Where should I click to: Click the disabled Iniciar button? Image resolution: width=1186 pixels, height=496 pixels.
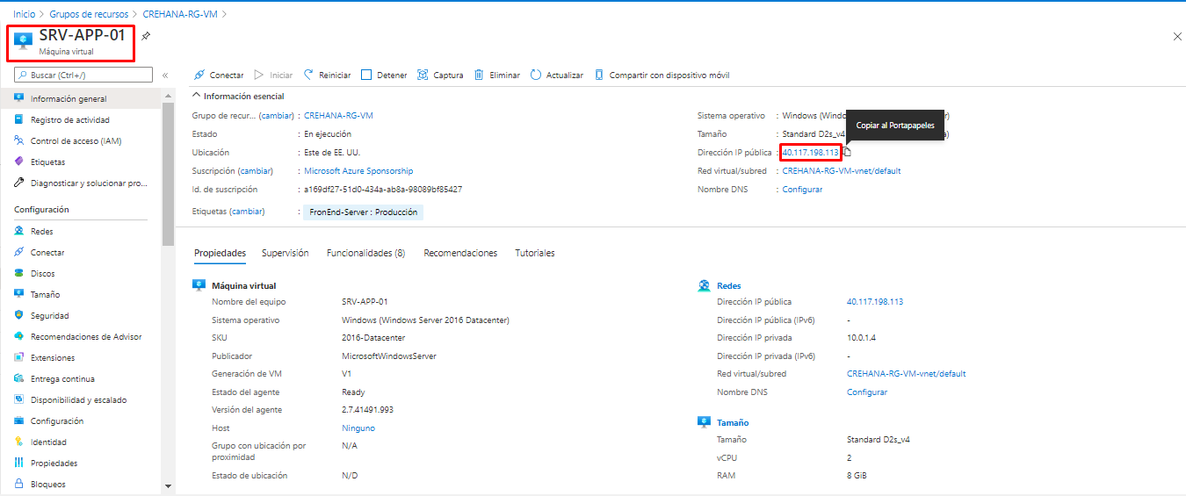(x=273, y=75)
